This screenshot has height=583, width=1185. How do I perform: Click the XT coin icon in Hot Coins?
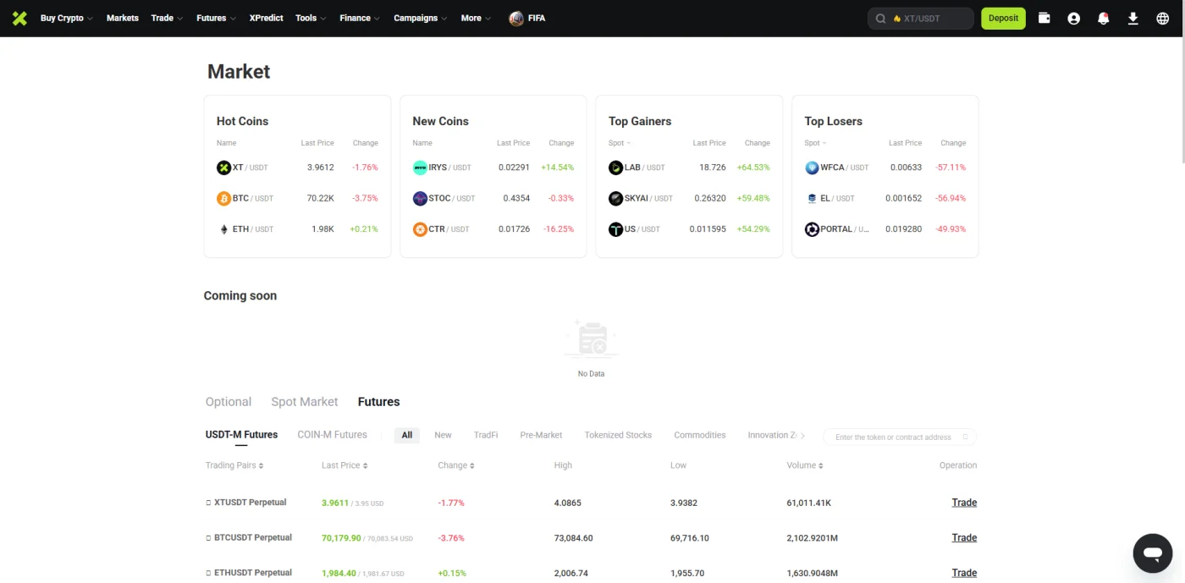pos(223,168)
